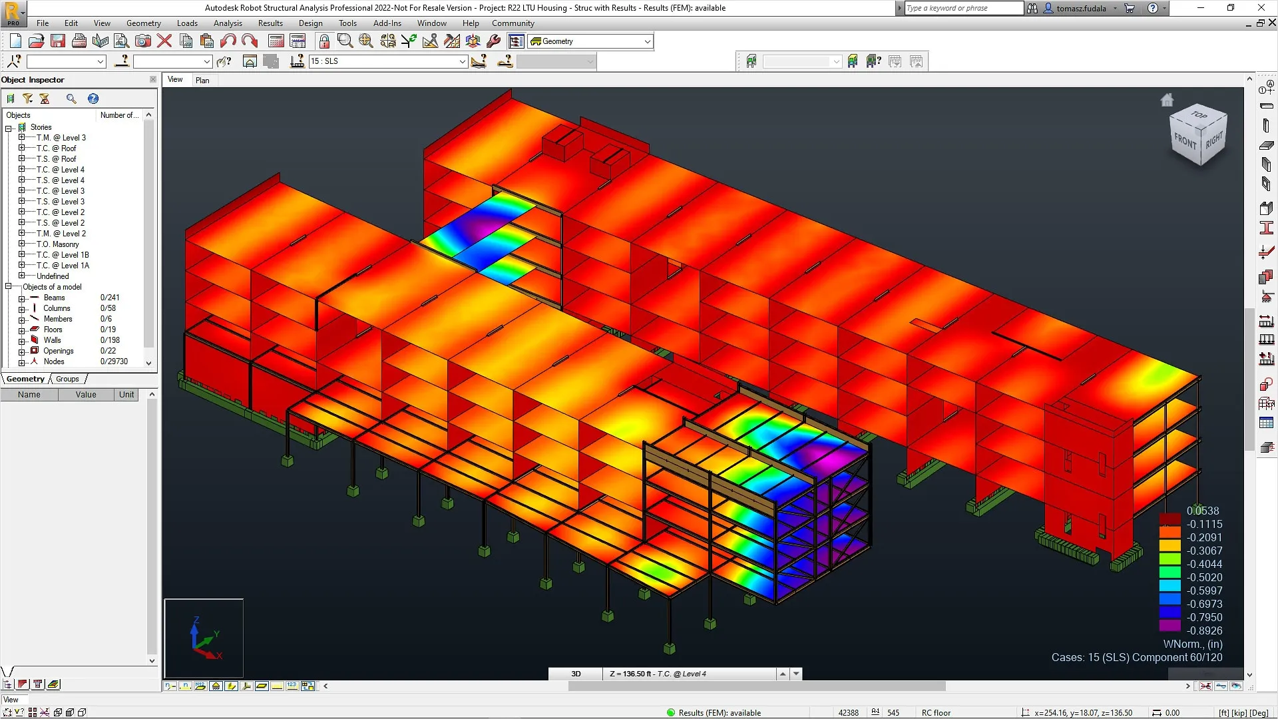This screenshot has height=719, width=1278.
Task: Click the Print icon
Action: click(79, 41)
